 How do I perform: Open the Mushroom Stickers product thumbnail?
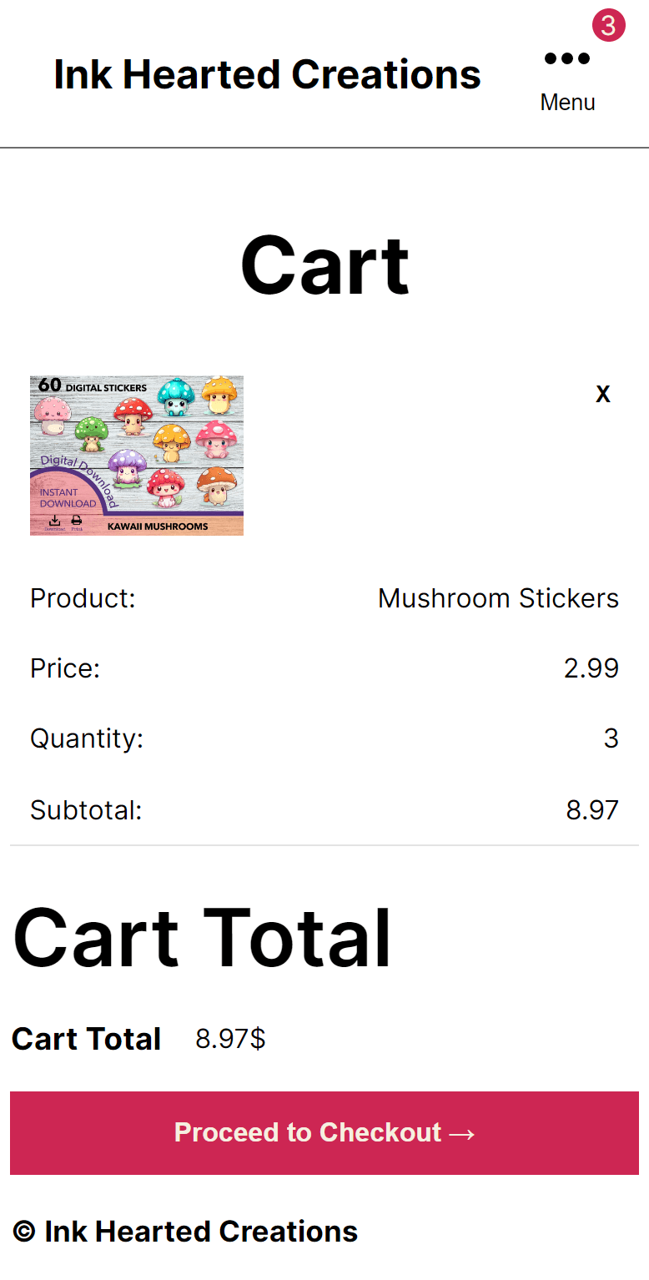click(x=136, y=455)
